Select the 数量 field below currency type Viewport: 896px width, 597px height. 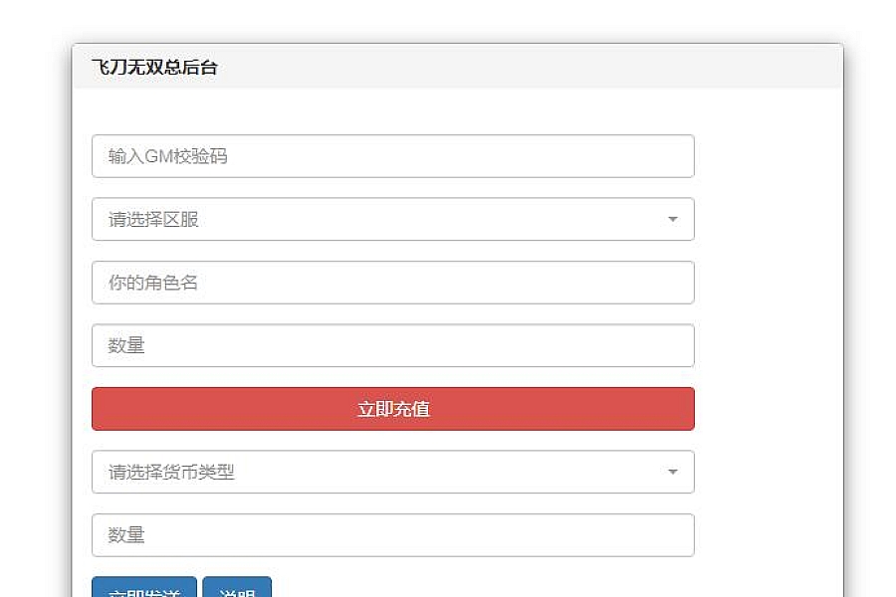[392, 535]
